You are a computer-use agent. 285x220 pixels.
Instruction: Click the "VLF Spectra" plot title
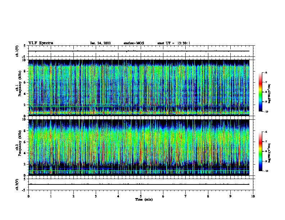tap(41, 43)
